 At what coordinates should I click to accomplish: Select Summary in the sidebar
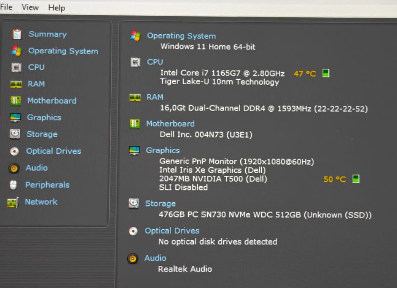pyautogui.click(x=48, y=34)
